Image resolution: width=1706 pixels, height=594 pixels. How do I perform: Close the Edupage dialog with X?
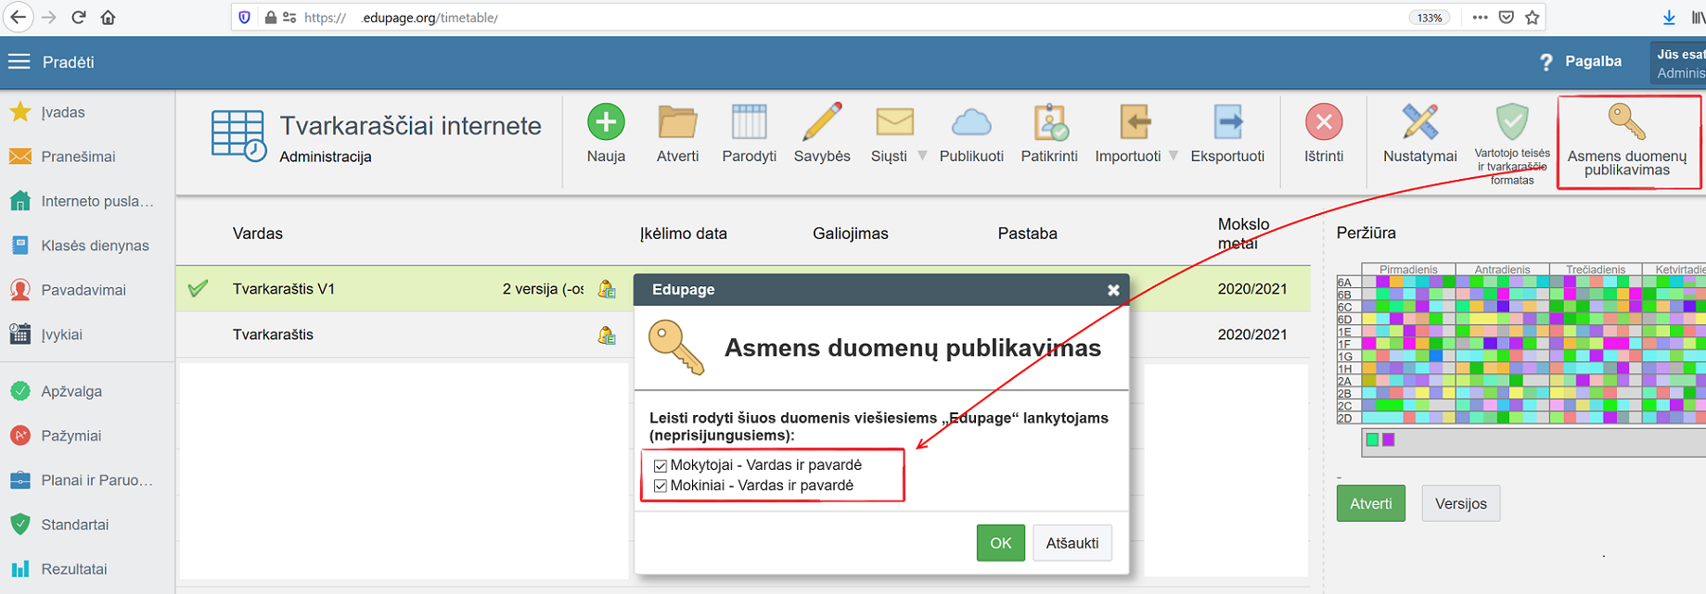(1113, 290)
